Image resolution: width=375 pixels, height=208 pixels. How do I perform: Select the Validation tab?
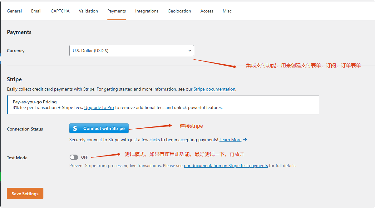(x=88, y=11)
